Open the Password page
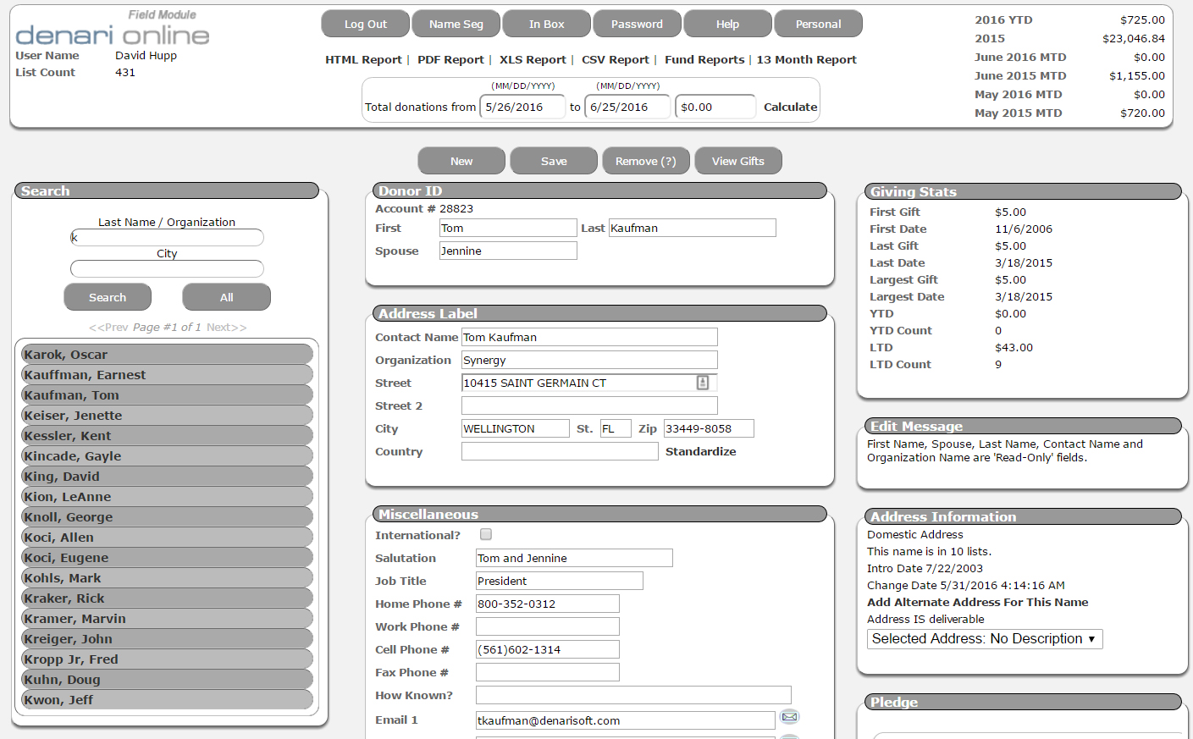The height and width of the screenshot is (739, 1193). [638, 24]
